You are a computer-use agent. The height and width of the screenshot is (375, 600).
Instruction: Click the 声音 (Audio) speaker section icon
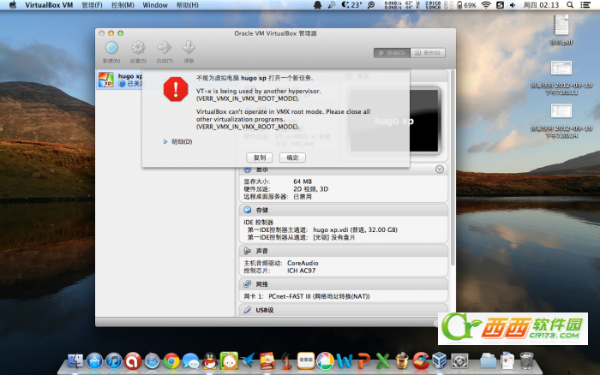coord(248,251)
